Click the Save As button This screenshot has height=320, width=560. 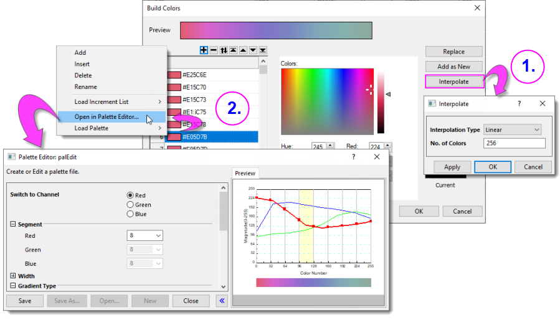click(67, 301)
